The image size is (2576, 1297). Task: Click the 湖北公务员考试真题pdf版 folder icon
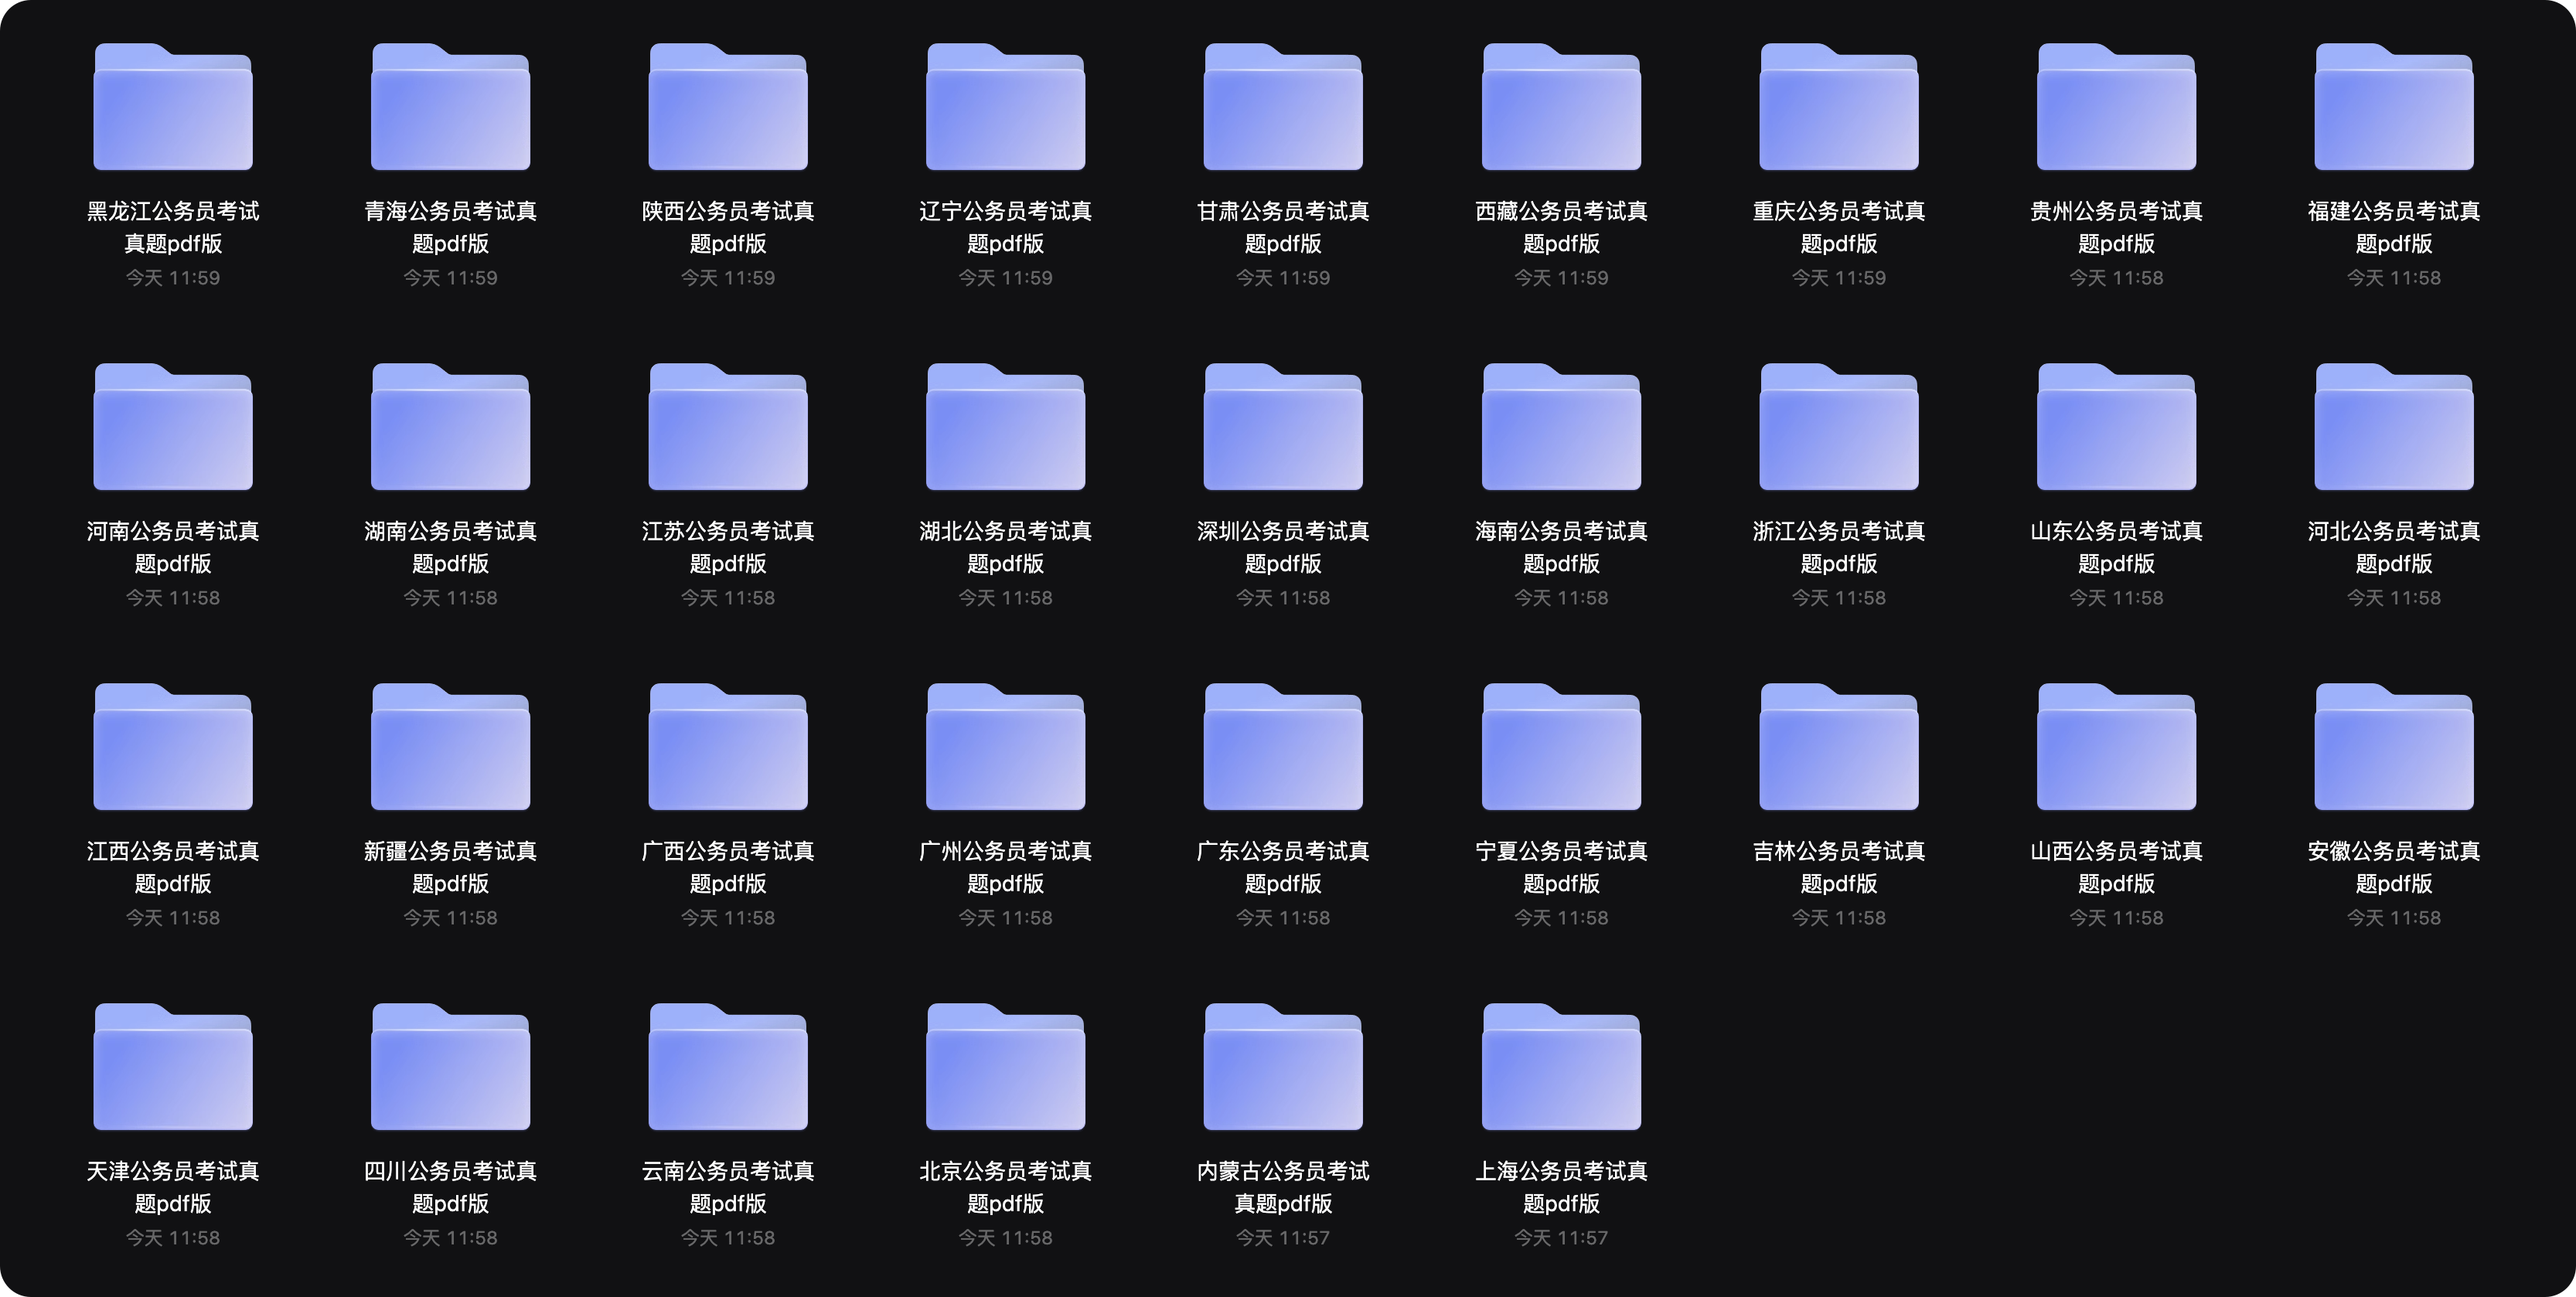(x=1006, y=427)
